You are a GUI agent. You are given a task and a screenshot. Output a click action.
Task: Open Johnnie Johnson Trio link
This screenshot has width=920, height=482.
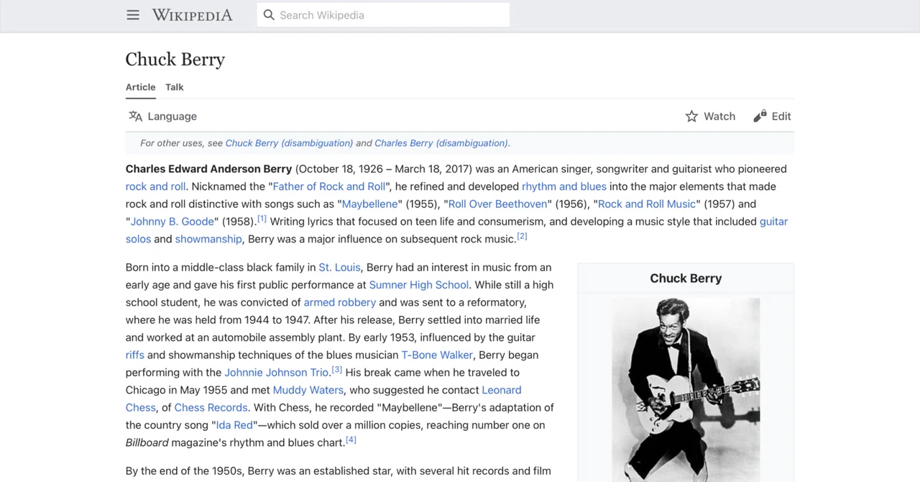tap(276, 373)
